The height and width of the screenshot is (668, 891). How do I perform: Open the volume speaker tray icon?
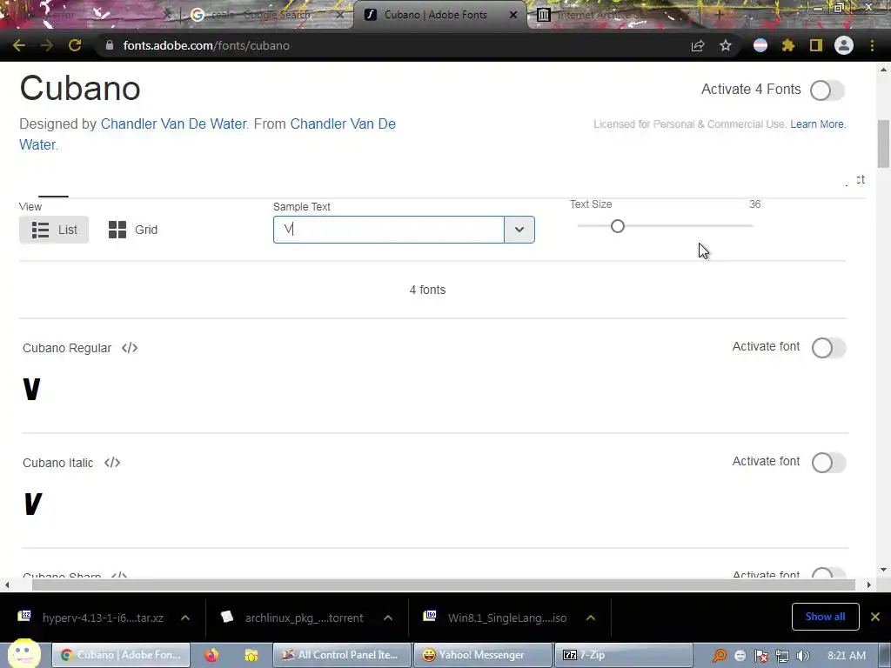point(802,656)
